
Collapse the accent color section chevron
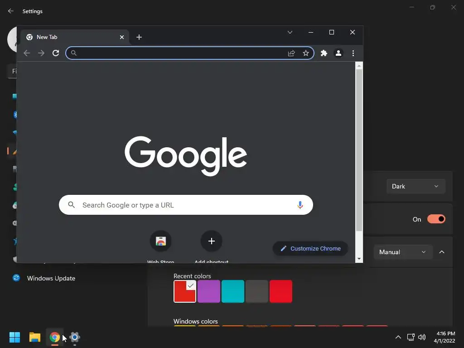442,252
